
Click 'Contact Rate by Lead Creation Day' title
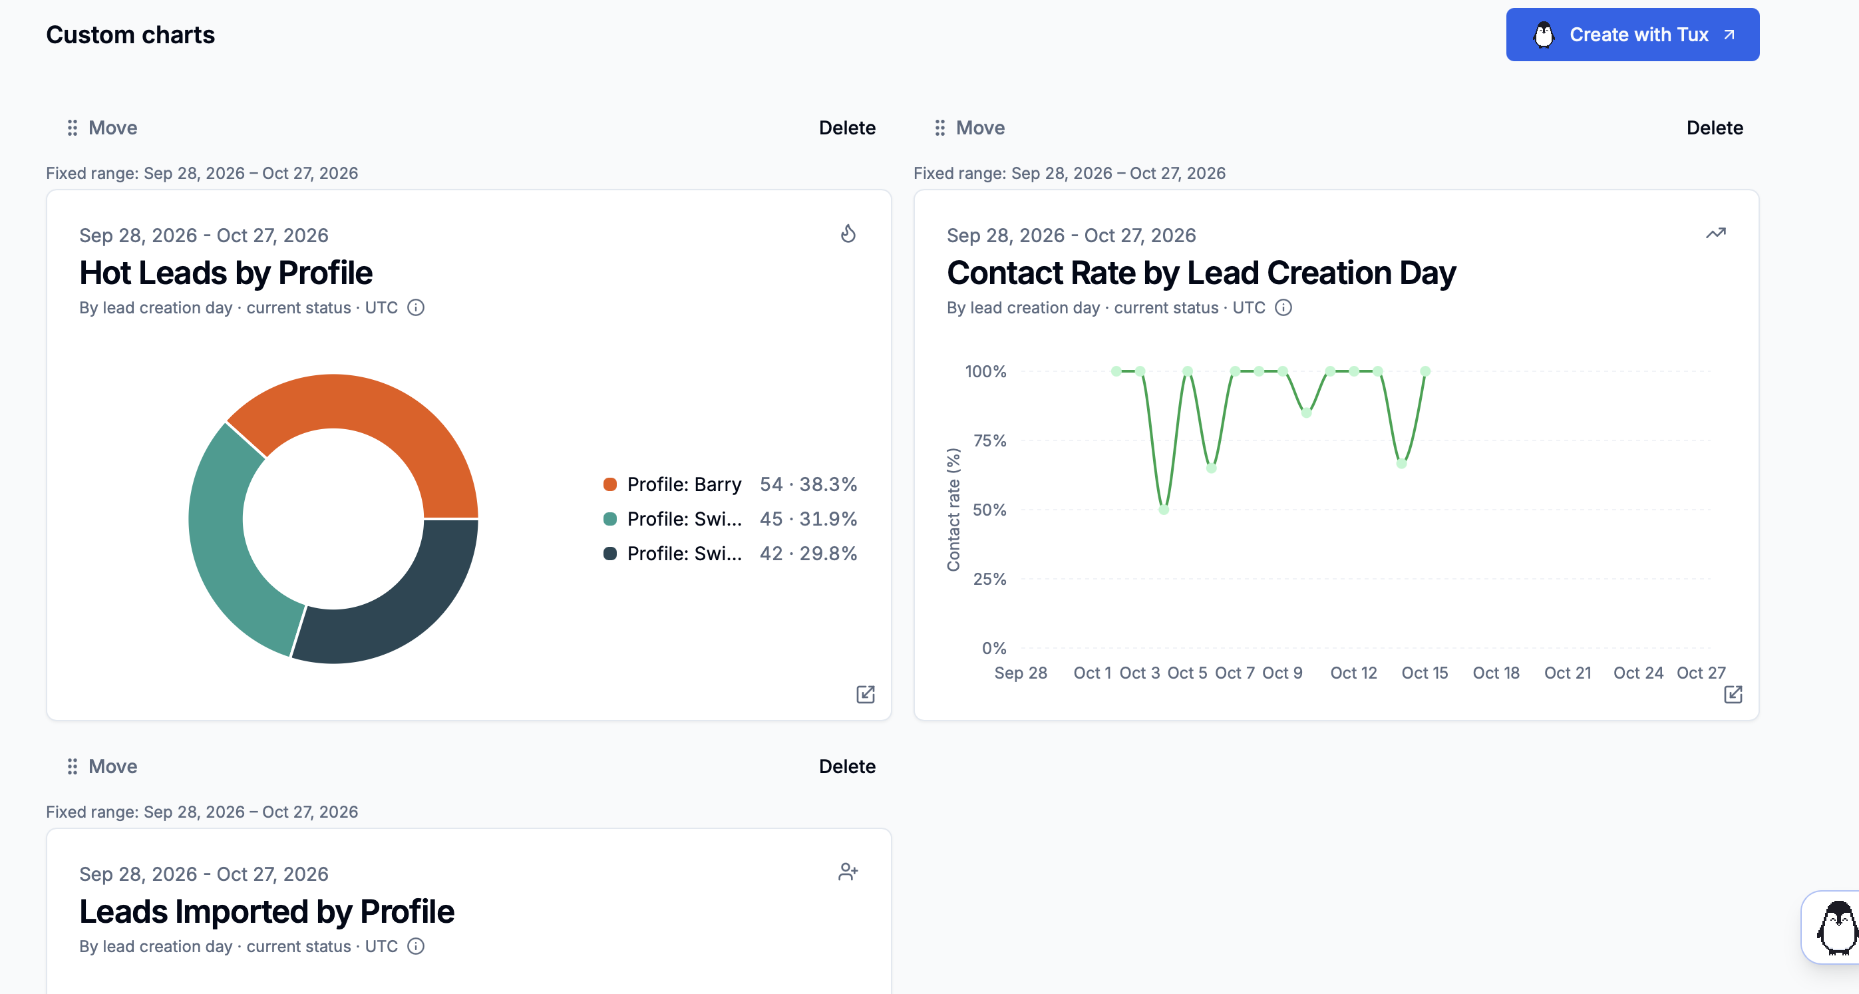coord(1202,273)
